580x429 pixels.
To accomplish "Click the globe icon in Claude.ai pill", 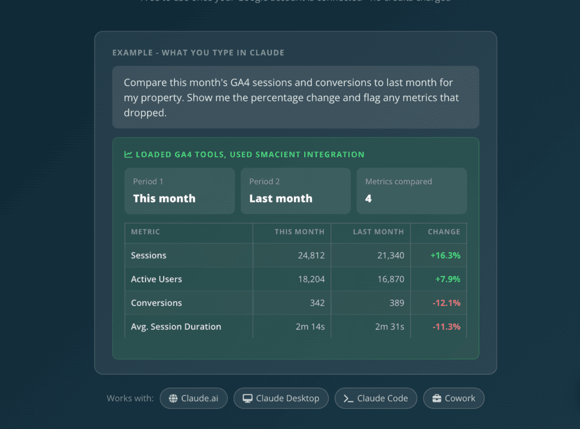I will (173, 398).
